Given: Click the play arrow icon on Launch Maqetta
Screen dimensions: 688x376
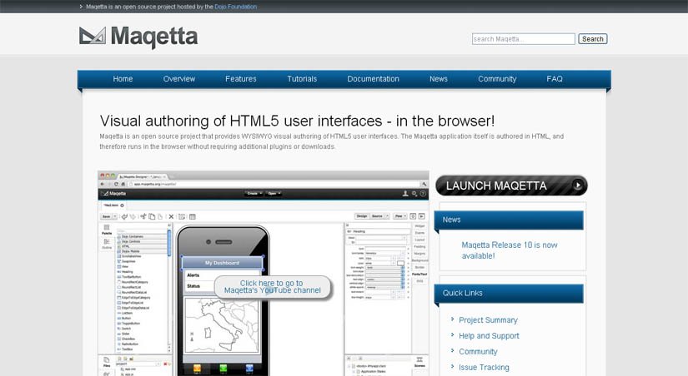Looking at the screenshot, I should 578,186.
